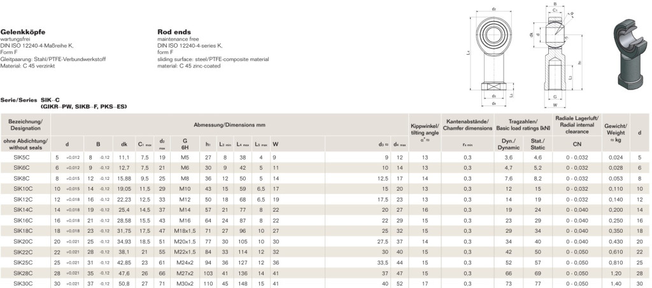Click thread value 'M5' in SIK5C row
The height and width of the screenshot is (288, 652).
point(185,158)
